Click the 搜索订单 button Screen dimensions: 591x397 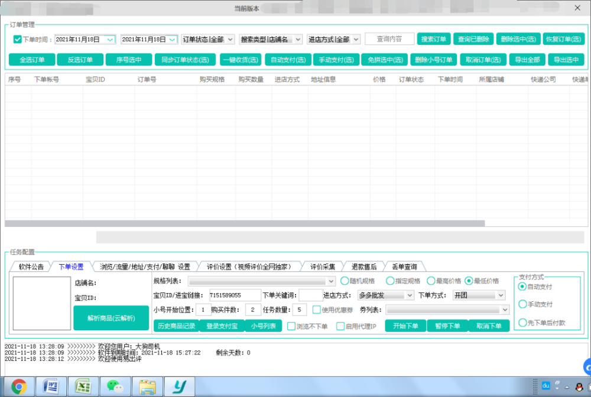434,39
